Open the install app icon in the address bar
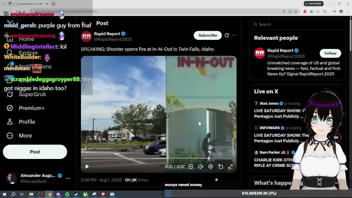Viewport: 352px width, 198px height. (290, 12)
